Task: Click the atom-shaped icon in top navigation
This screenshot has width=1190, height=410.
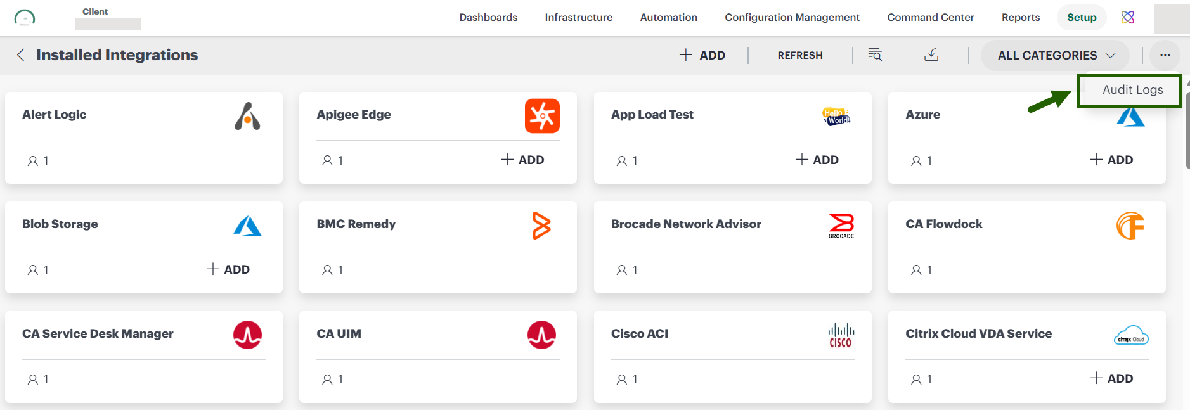Action: coord(1128,17)
